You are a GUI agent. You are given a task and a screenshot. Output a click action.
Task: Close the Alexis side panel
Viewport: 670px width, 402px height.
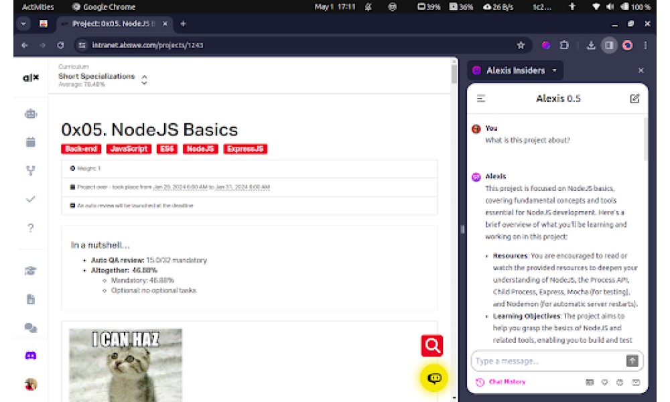point(641,70)
